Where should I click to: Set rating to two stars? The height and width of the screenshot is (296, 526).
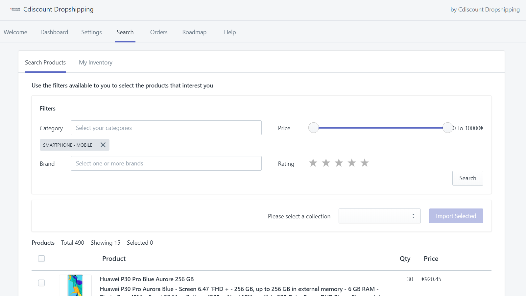pyautogui.click(x=326, y=163)
